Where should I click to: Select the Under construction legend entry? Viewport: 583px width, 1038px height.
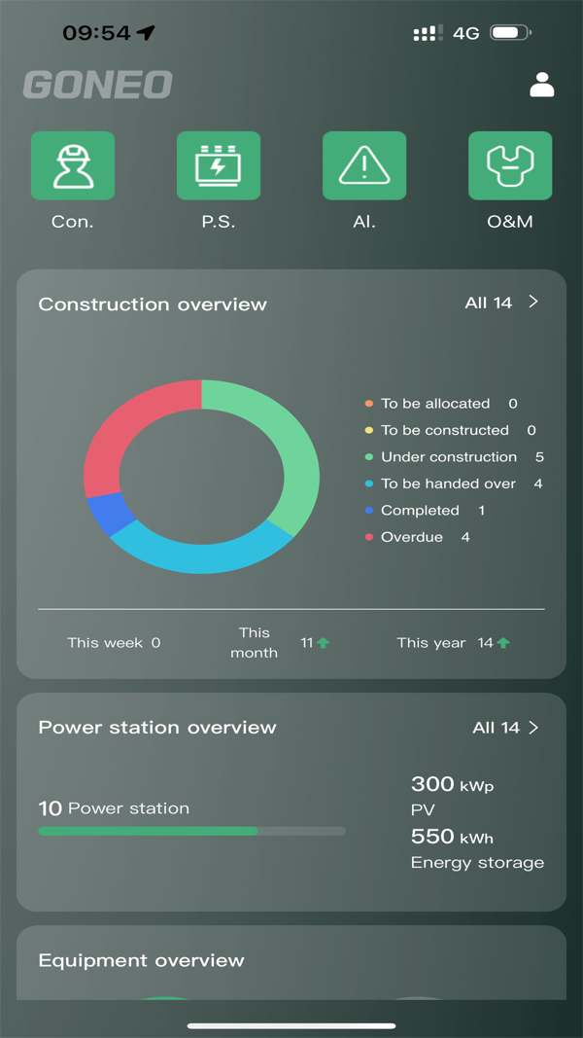[x=449, y=457]
